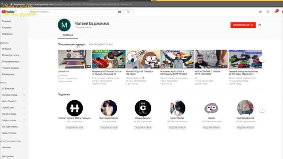The height and width of the screenshot is (159, 283).
Task: Open the Custom 49 video thumbnail
Action: pos(75,59)
